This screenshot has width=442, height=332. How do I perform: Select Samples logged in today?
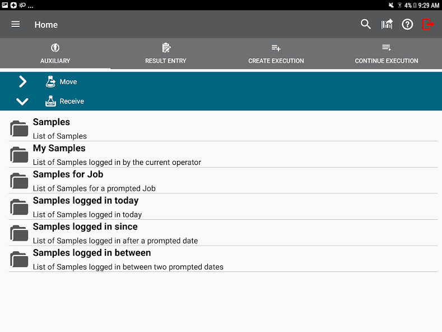tap(85, 206)
